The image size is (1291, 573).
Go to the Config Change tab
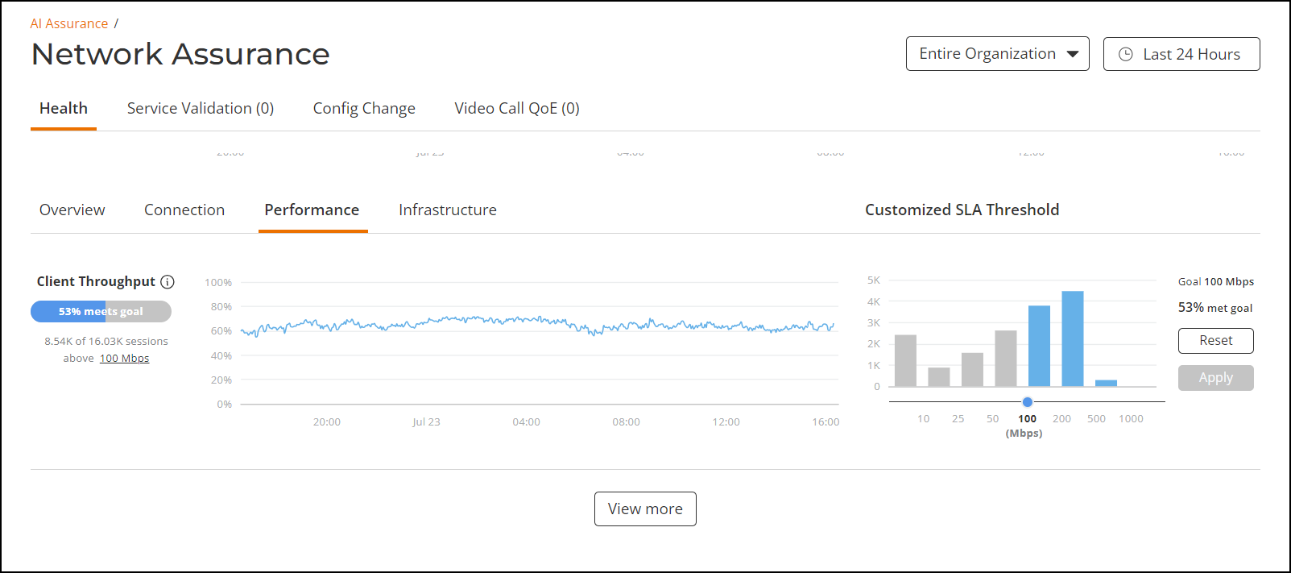(364, 109)
